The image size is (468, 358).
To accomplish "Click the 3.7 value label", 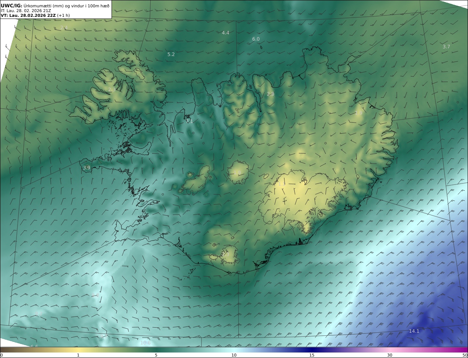I will coord(446,47).
